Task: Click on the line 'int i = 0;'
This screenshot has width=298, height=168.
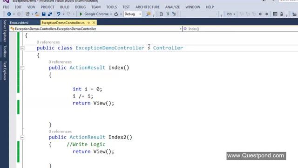Action: 87,89
